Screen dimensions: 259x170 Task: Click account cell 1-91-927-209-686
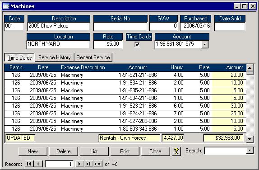click(138, 121)
